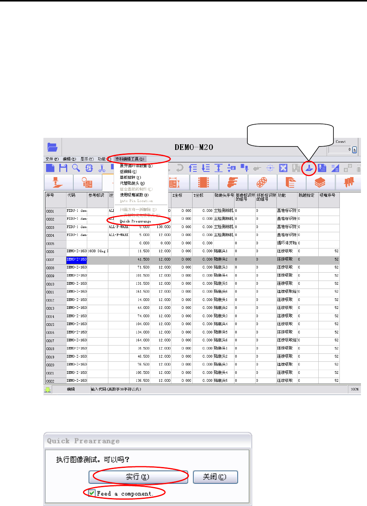Click the large magnifier-with-list icon button
Viewport: 367px width, 506px height.
pyautogui.click(x=88, y=182)
